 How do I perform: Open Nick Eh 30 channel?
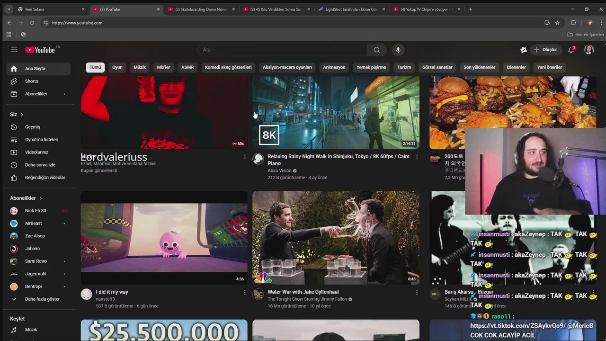point(39,211)
